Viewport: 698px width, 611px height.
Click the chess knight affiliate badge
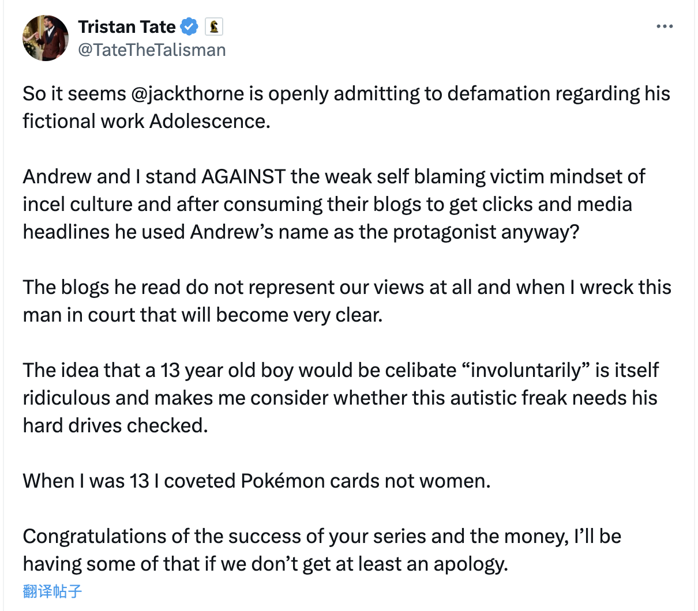[x=214, y=27]
